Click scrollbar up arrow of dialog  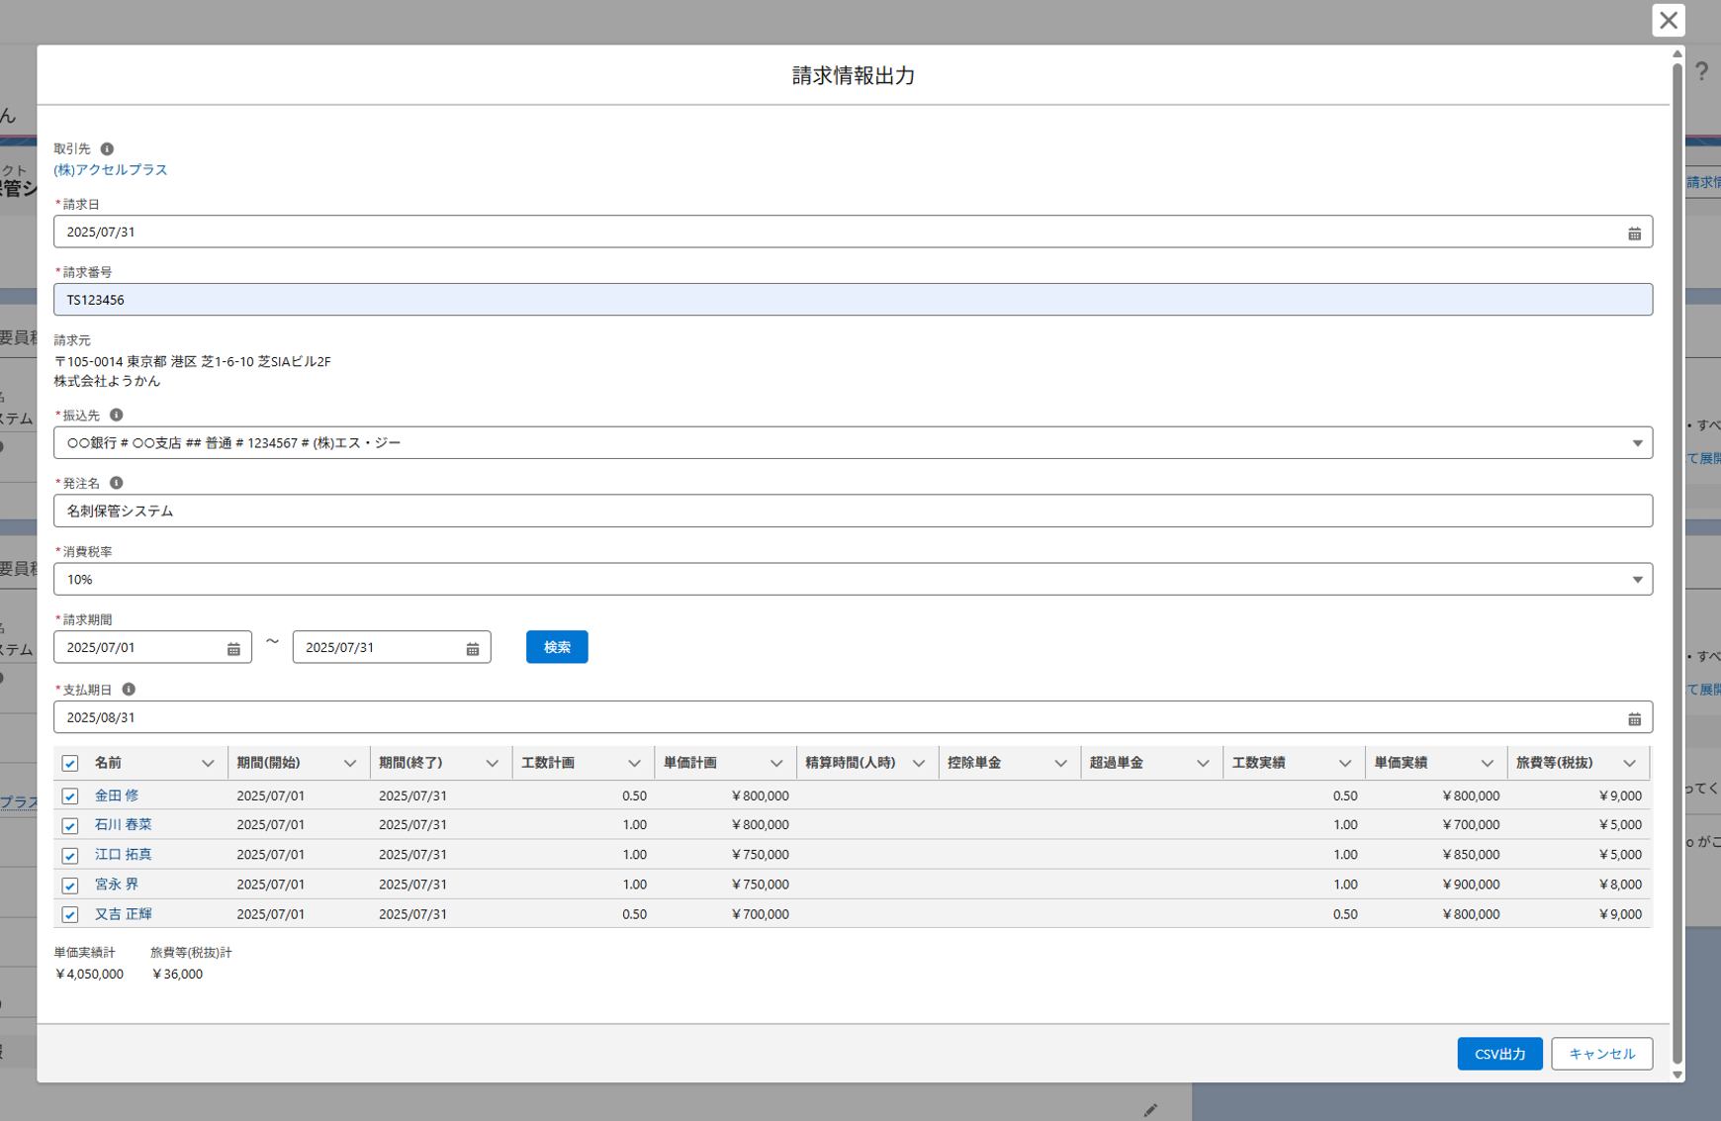[1677, 53]
